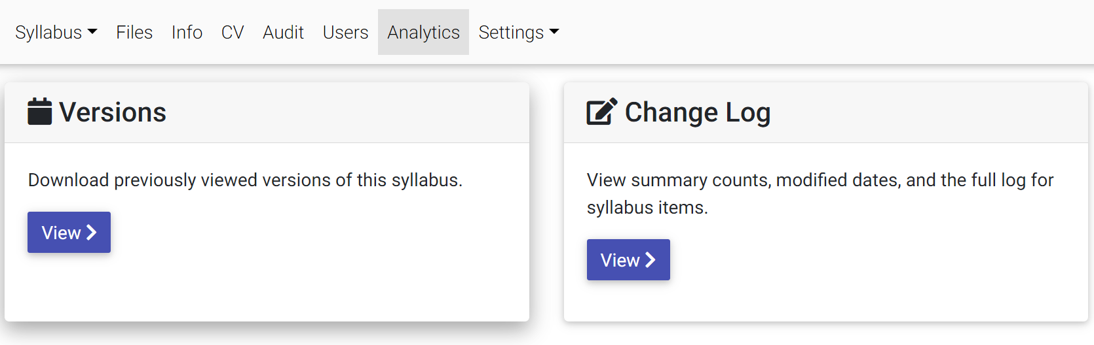
Task: Expand the Syllabus dropdown menu
Action: [56, 32]
